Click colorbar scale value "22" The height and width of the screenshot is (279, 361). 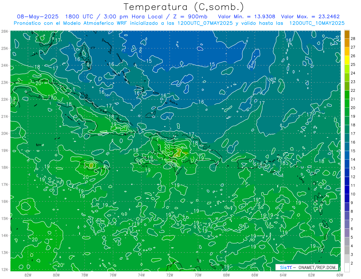point(353,90)
